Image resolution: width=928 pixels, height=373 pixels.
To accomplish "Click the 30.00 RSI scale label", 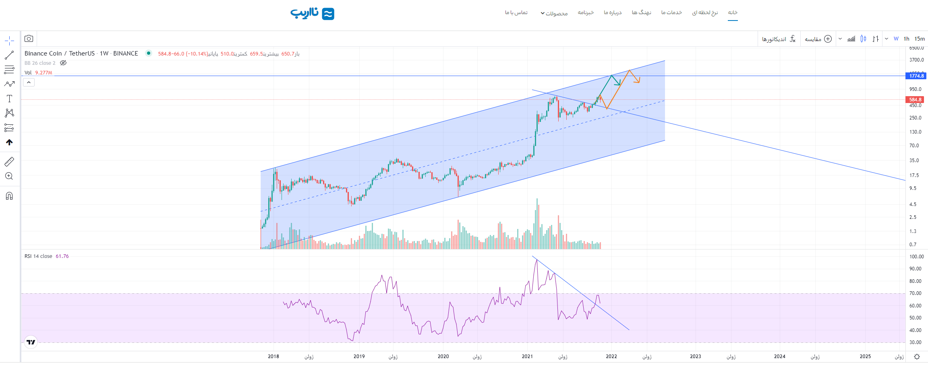I will pos(915,342).
